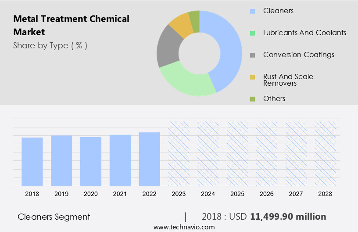
Task: Click the Cleaners blue legend swatch
Action: tap(252, 11)
